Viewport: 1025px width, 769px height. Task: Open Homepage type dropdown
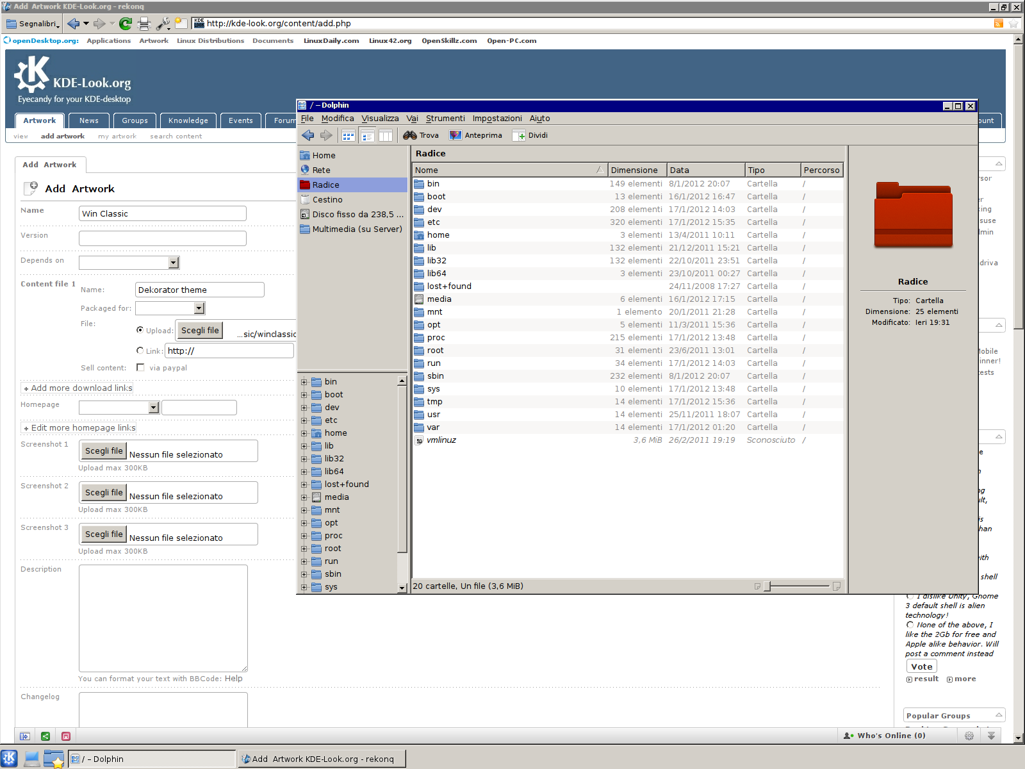[119, 408]
